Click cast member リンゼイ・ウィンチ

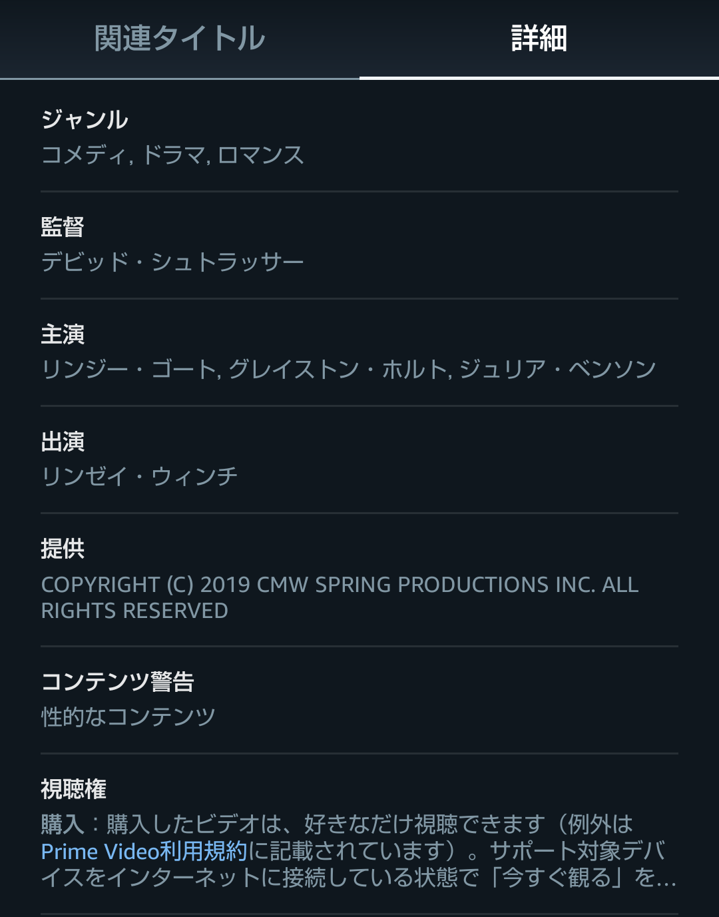coord(139,477)
